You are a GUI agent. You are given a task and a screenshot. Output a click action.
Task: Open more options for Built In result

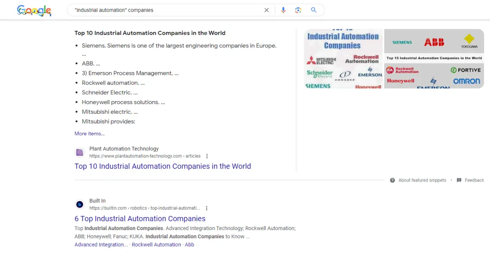206,208
